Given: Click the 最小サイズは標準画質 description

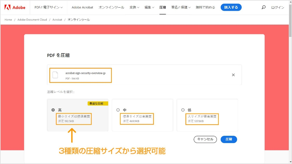Looking at the screenshot, I should coord(74,116).
